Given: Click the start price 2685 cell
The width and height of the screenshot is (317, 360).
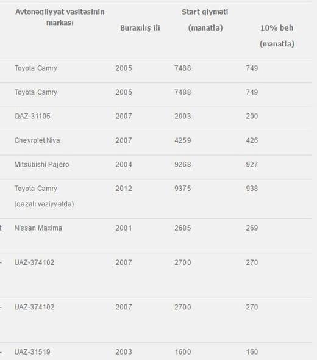Looking at the screenshot, I should tap(183, 228).
